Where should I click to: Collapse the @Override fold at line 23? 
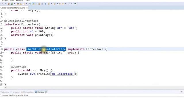point(3,67)
